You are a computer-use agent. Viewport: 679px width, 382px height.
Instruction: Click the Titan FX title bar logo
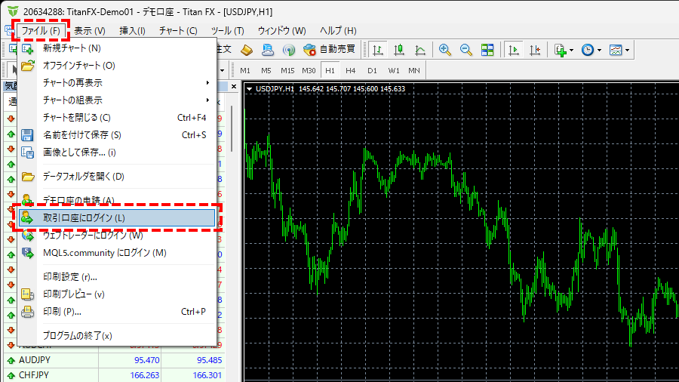click(x=12, y=11)
